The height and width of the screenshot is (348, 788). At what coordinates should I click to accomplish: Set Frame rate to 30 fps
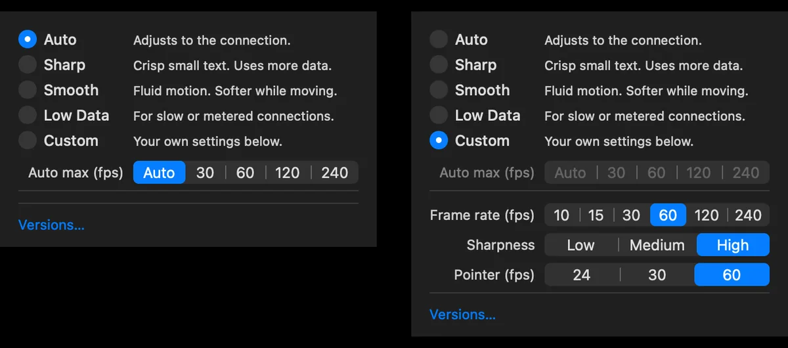point(632,215)
